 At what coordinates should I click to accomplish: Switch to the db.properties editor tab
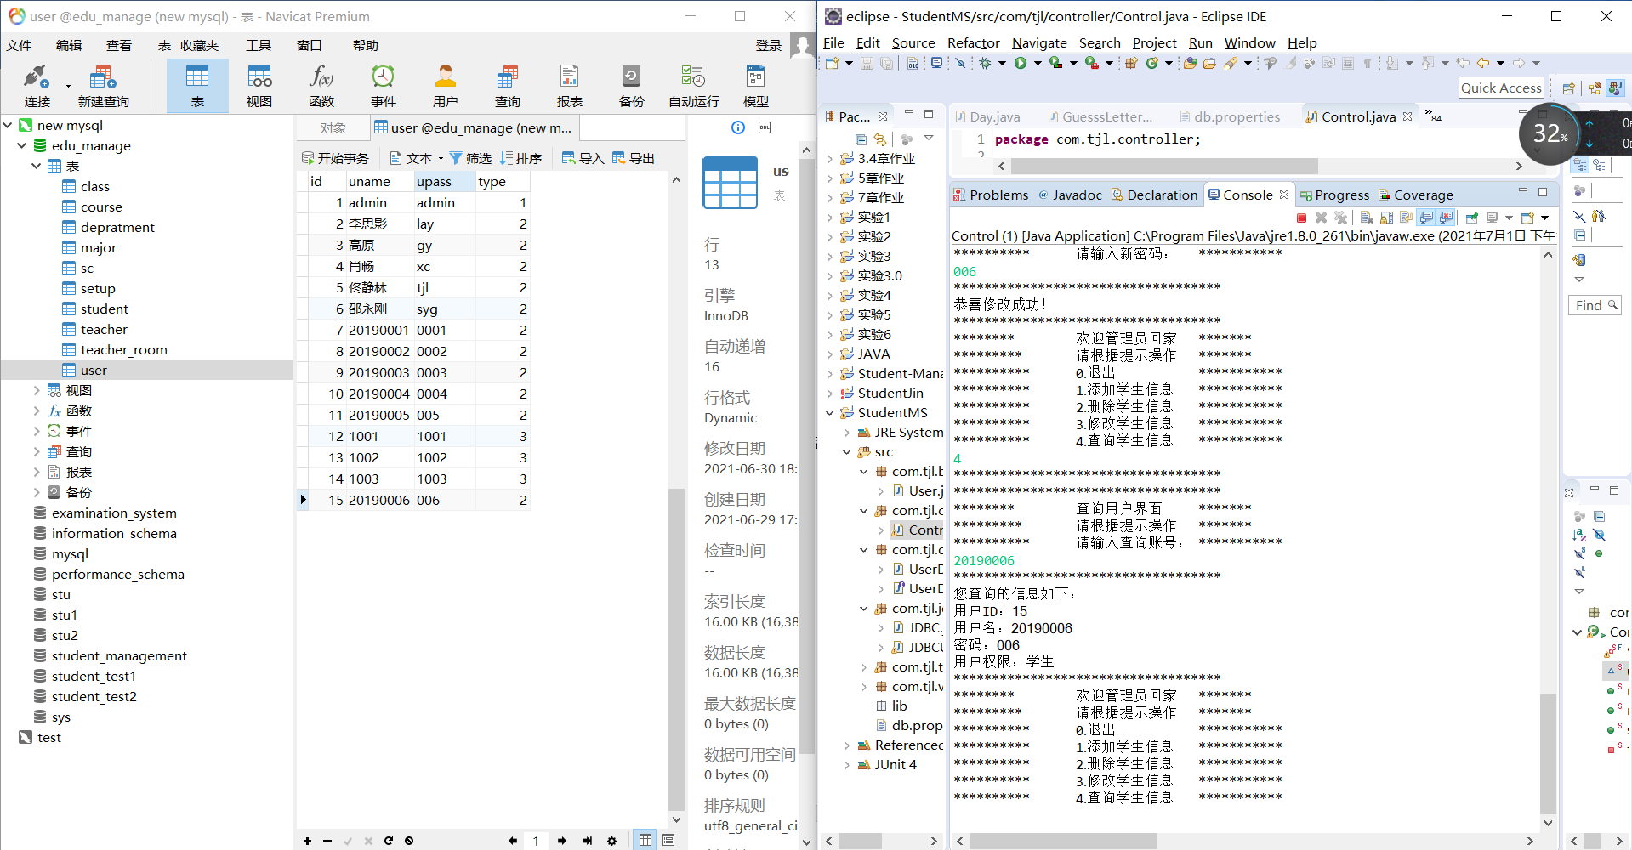point(1229,116)
